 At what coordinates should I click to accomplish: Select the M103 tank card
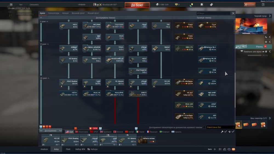115,37
